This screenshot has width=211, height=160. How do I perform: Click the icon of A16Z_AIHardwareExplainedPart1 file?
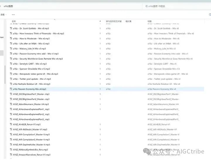point(11,109)
